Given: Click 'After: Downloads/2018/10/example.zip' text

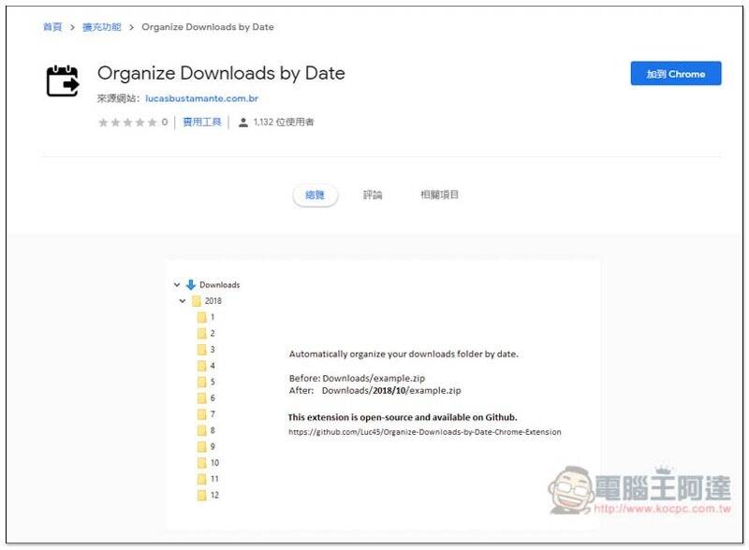Looking at the screenshot, I should tap(375, 391).
